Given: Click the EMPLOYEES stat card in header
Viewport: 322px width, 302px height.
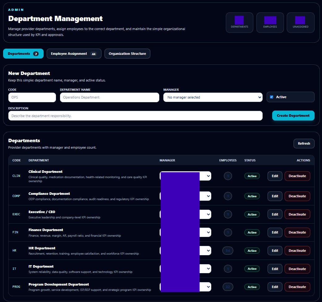Looking at the screenshot, I should 270,23.
